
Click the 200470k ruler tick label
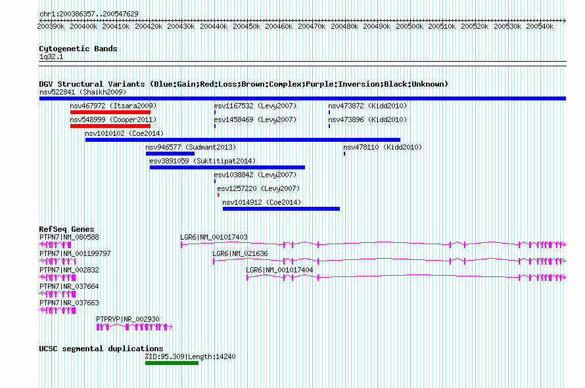click(312, 26)
